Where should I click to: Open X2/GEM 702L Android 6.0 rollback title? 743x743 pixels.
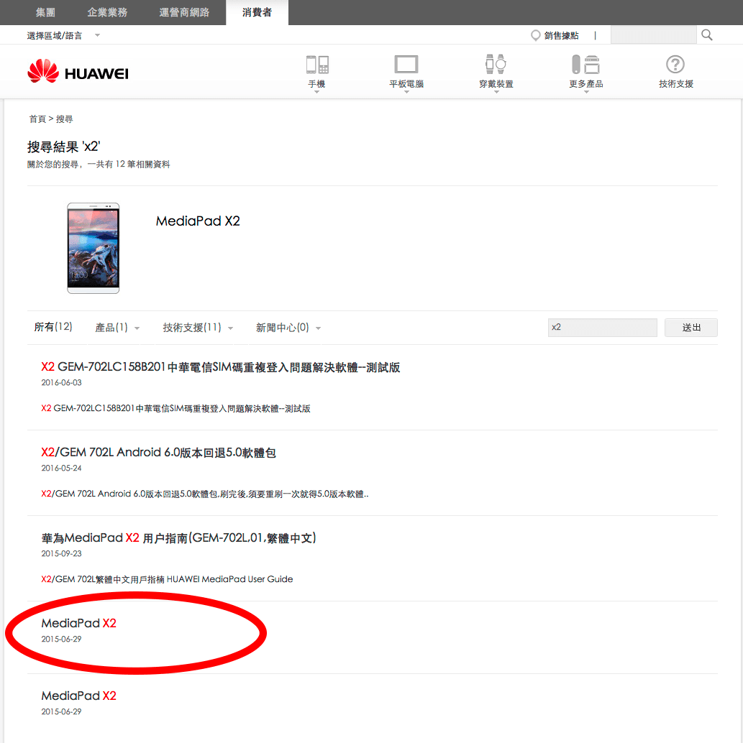tap(158, 453)
